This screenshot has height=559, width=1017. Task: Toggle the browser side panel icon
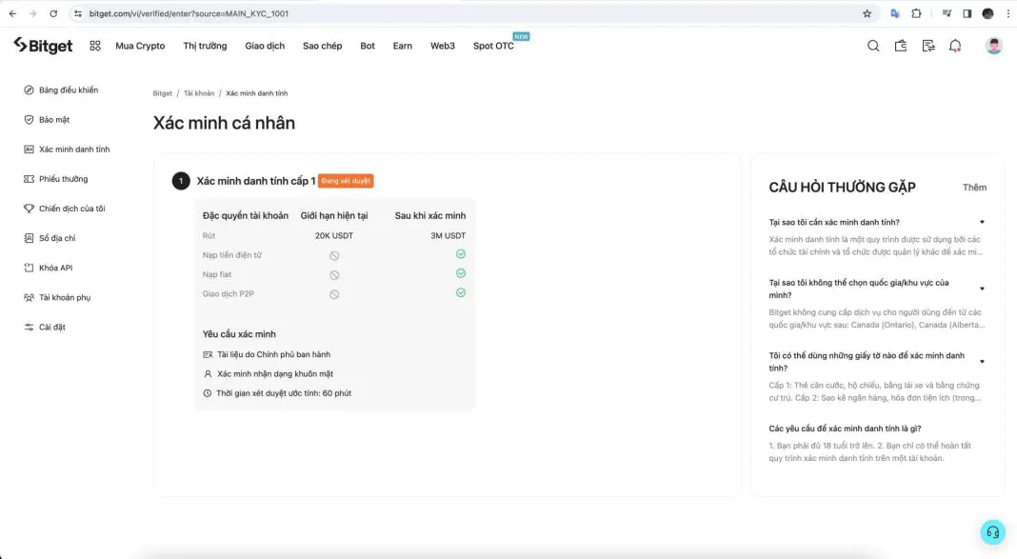967,13
